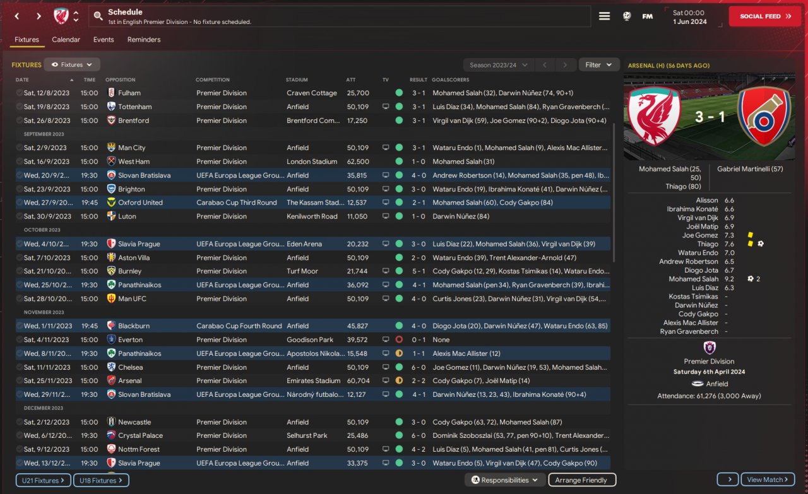
Task: Click the search magnifier icon
Action: tap(98, 16)
